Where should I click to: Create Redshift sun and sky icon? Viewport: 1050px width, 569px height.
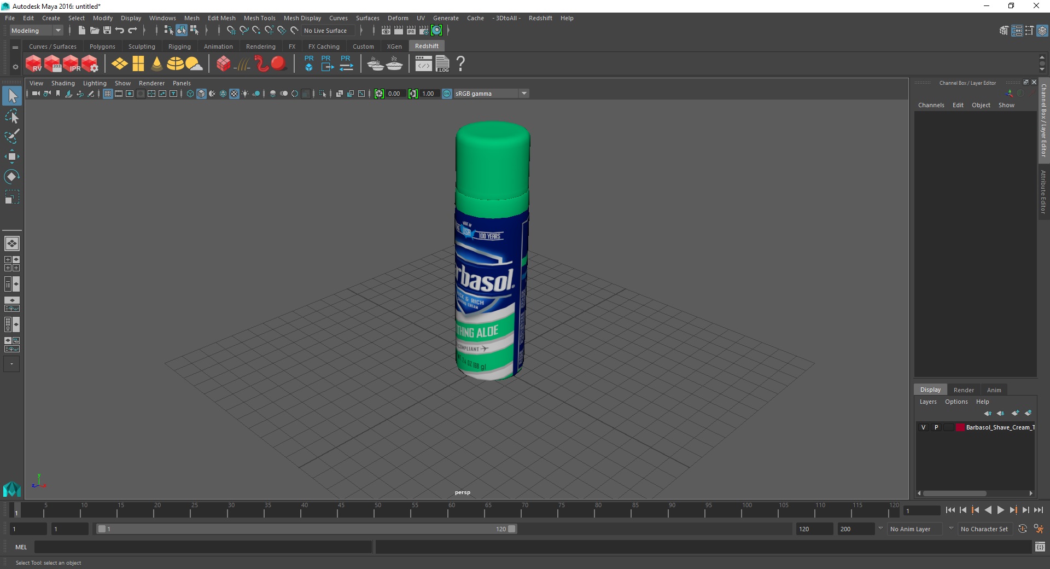pyautogui.click(x=194, y=64)
